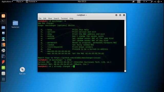The height and width of the screenshot is (92, 164).
Task: Click the "macchanger -s eth0" command text
Action: point(61,60)
